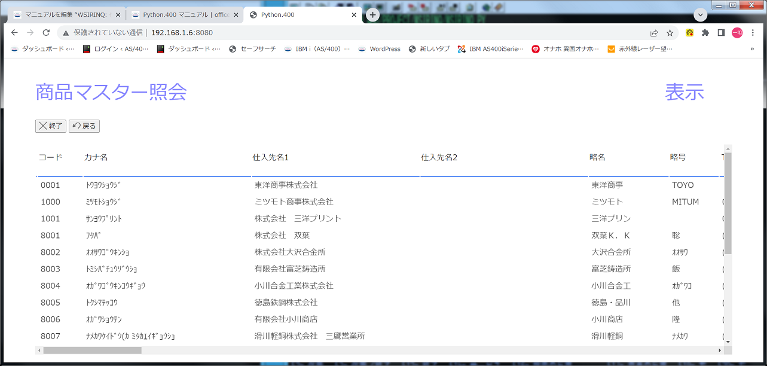Click the address bar URL field
767x366 pixels.
click(x=359, y=33)
